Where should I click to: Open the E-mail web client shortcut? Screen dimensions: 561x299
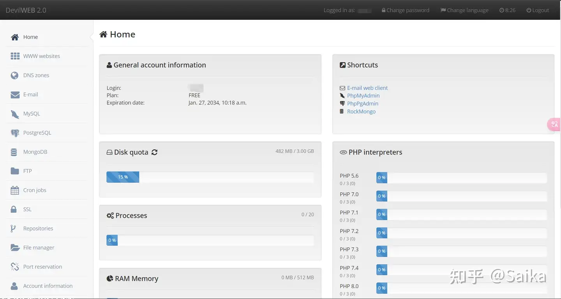[367, 88]
